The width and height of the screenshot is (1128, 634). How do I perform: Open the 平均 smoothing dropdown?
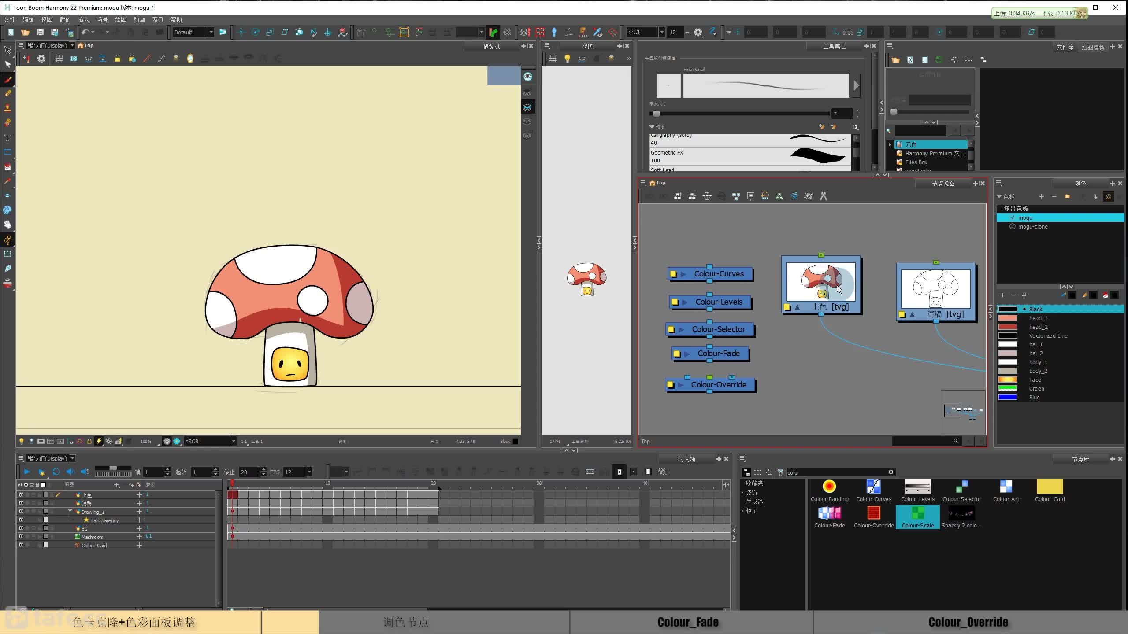(661, 32)
